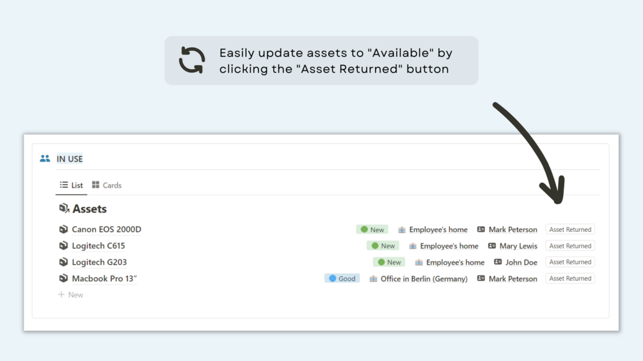Image resolution: width=643 pixels, height=361 pixels.
Task: Click building icon beside Office in Berlin
Action: [x=373, y=279]
